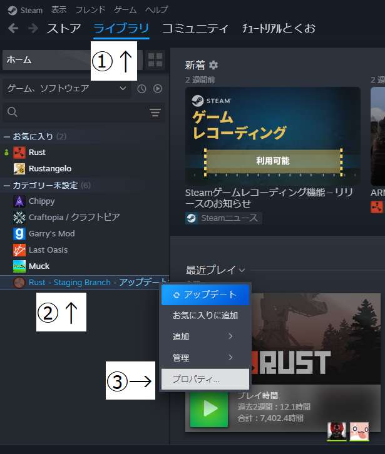Switch to the コミュニティ tab
Screen dimensions: 385x454
195,28
